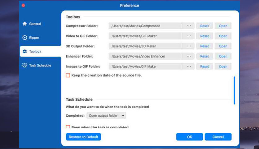The height and width of the screenshot is (149, 259).
Task: Click the Preference window title
Action: tap(129, 6)
